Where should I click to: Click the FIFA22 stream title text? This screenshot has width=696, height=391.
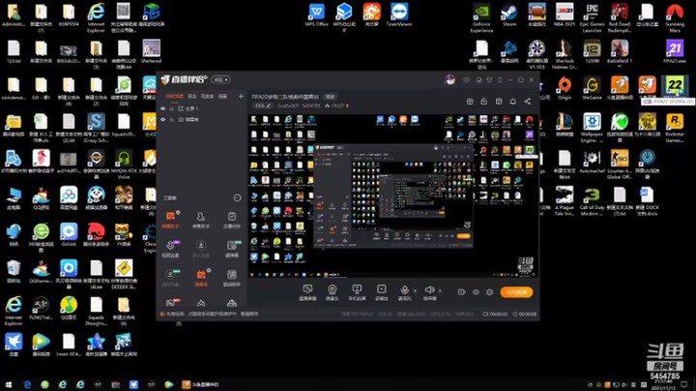coord(285,97)
